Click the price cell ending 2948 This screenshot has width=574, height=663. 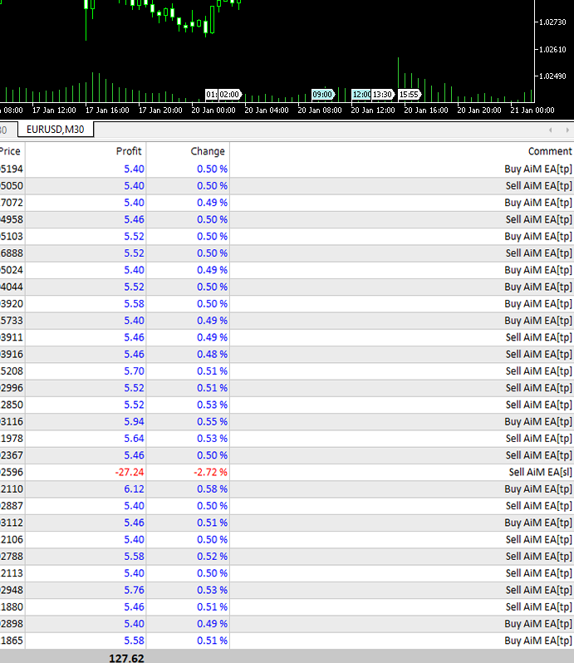pyautogui.click(x=12, y=590)
